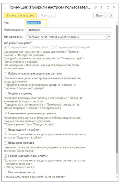Tick the Выдача в подмену checkbox
This screenshot has width=121, height=182.
pyautogui.click(x=5, y=93)
